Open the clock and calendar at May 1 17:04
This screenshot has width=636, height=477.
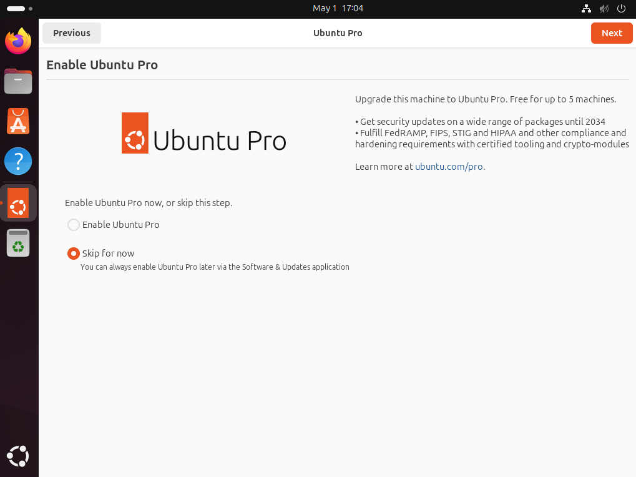[338, 9]
